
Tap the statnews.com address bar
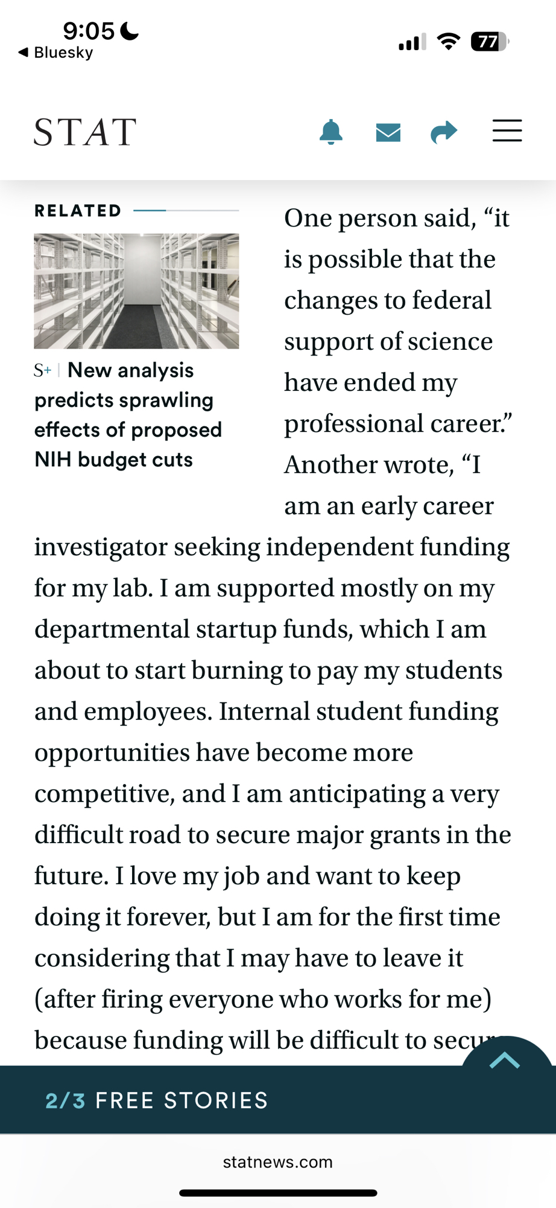tap(277, 1162)
